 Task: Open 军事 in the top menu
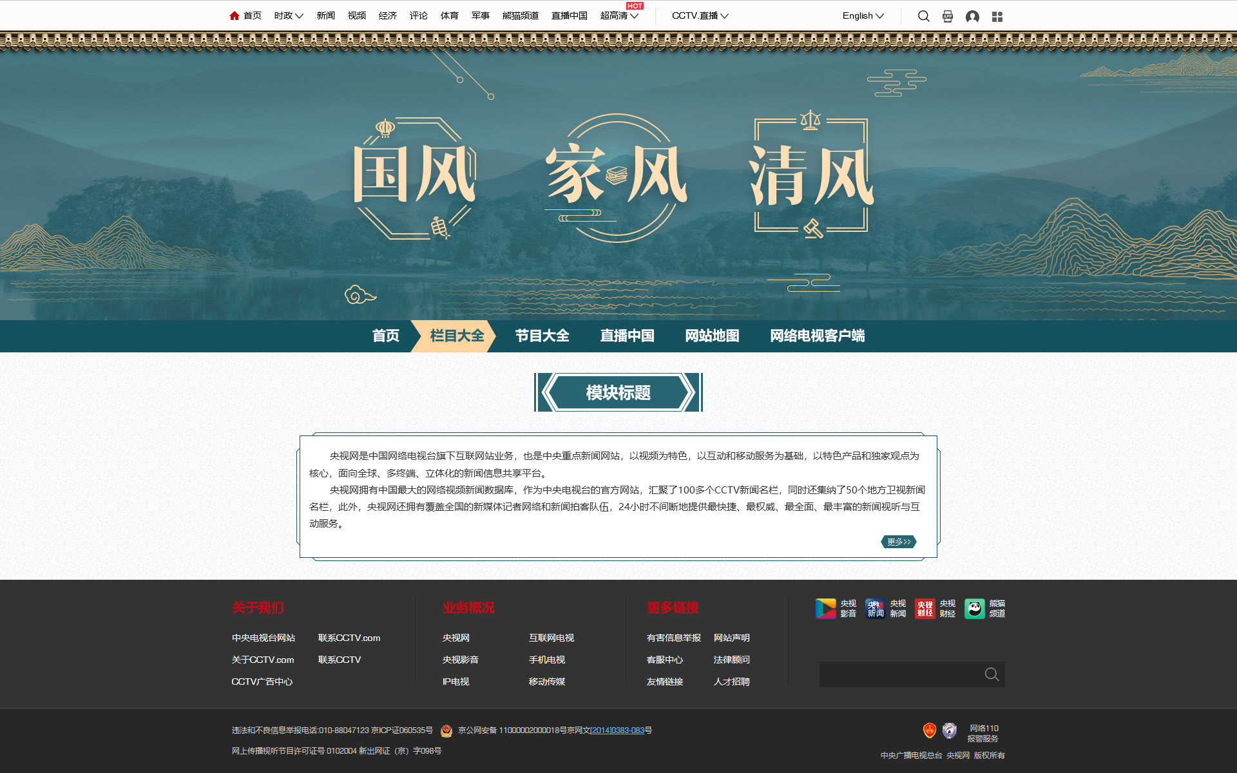click(x=481, y=15)
